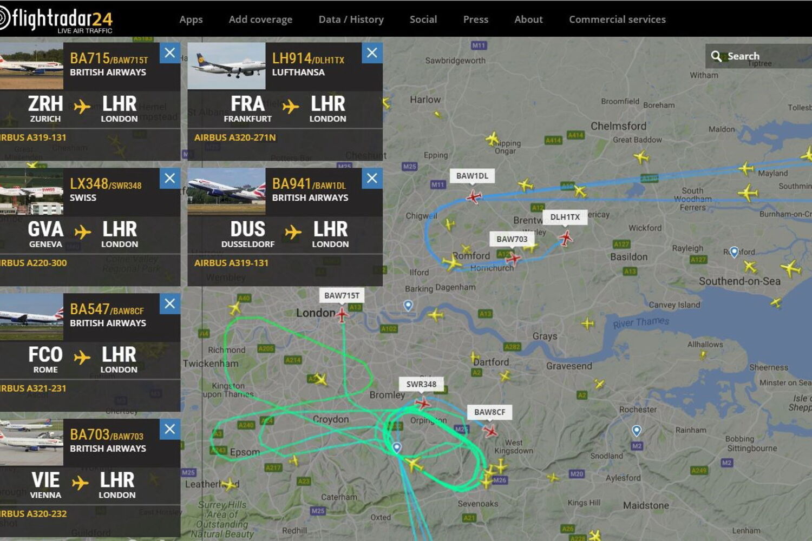The height and width of the screenshot is (541, 812).
Task: Close the BA715 flight card
Action: click(170, 52)
